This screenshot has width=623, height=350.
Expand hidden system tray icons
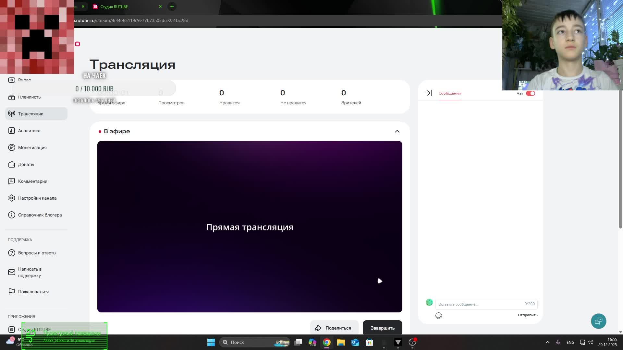coord(547,342)
